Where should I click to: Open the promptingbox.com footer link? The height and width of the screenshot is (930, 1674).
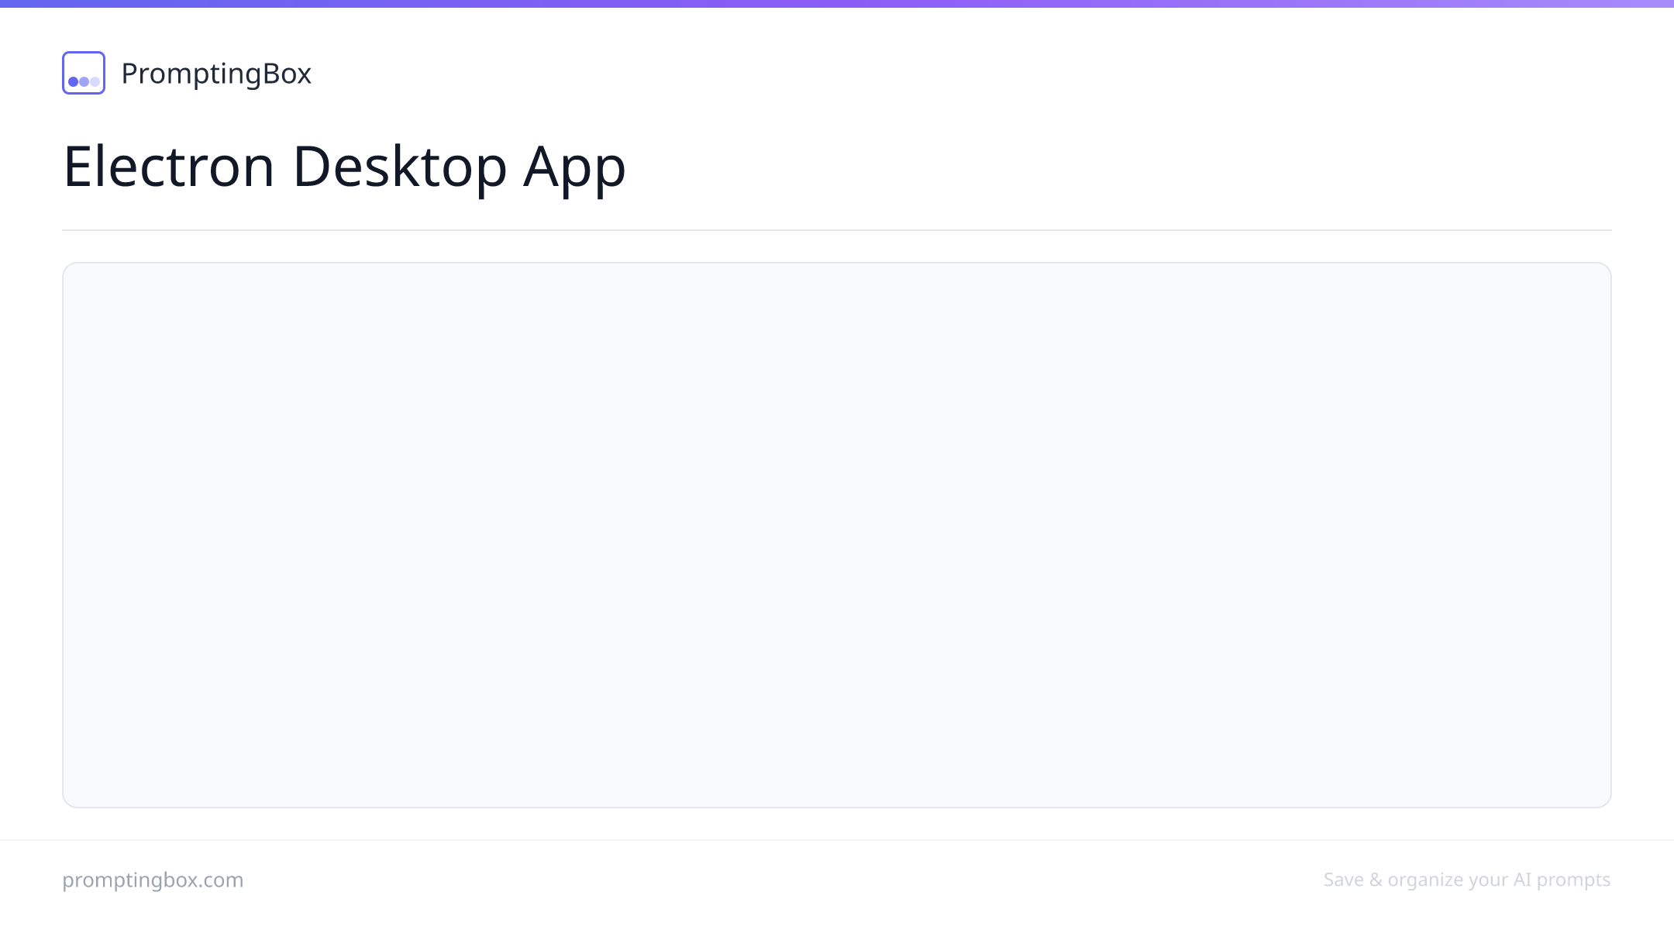(x=153, y=880)
